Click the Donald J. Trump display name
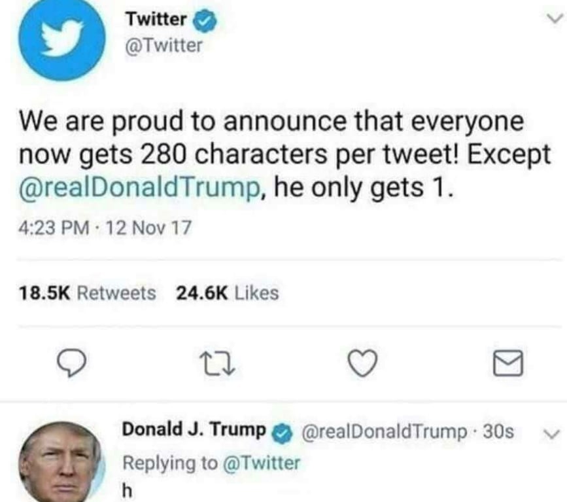Viewport: 567px width, 502px height. [194, 431]
